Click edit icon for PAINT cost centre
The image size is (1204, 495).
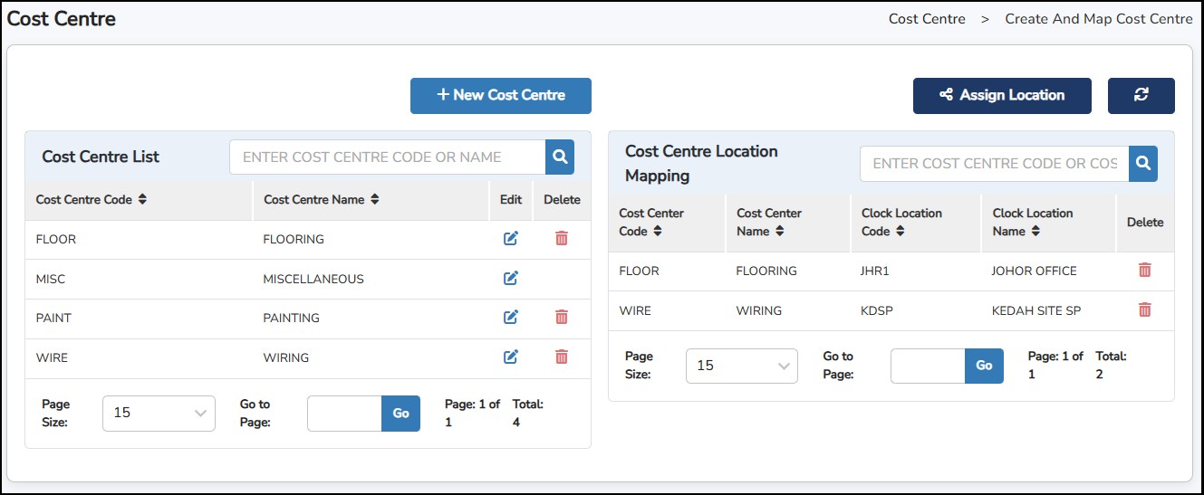(511, 318)
